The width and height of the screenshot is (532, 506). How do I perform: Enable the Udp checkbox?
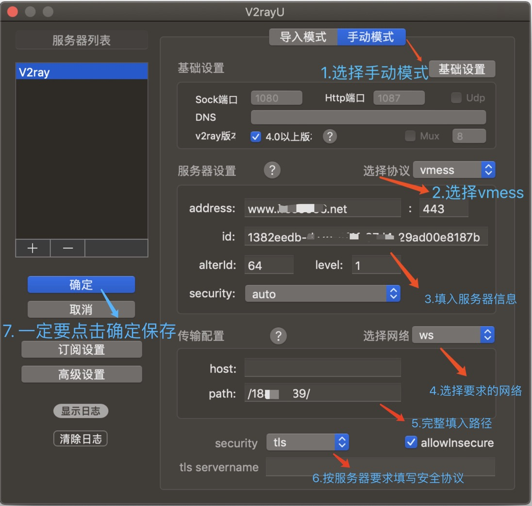tap(456, 98)
